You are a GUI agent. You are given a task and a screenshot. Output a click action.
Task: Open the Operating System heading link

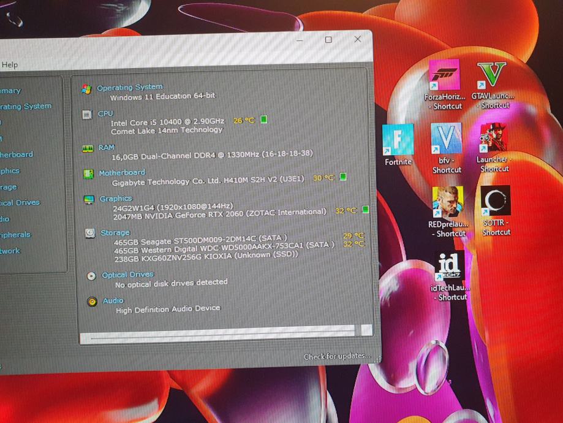130,87
